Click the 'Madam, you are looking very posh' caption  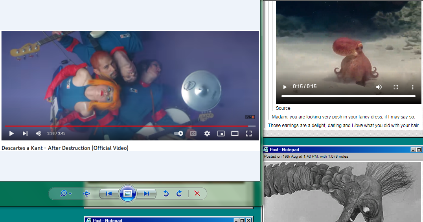pyautogui.click(x=344, y=117)
